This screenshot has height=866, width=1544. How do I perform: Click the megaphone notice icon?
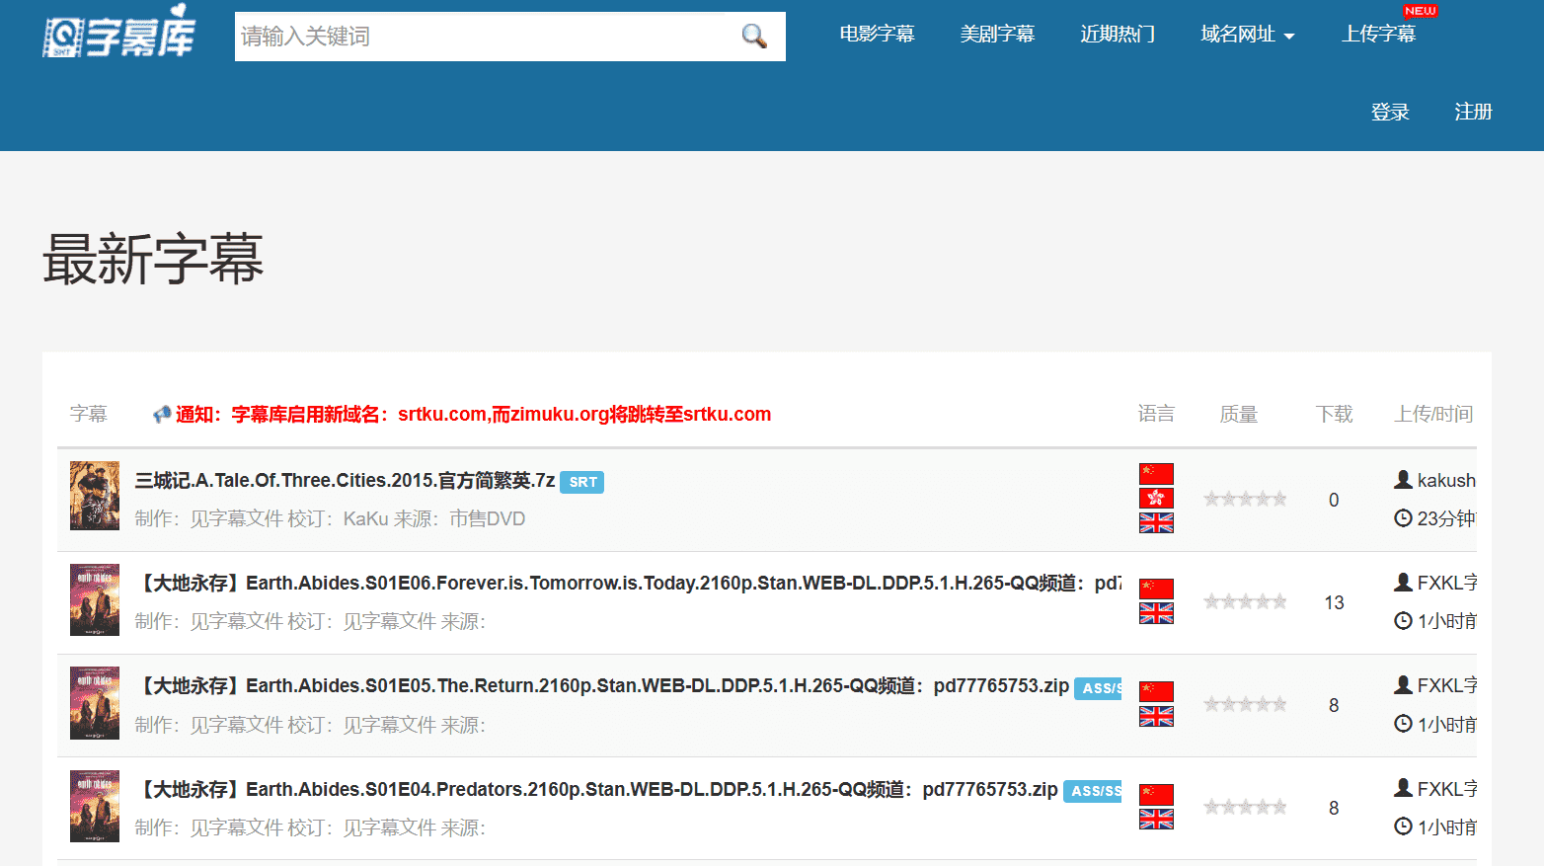(x=162, y=415)
